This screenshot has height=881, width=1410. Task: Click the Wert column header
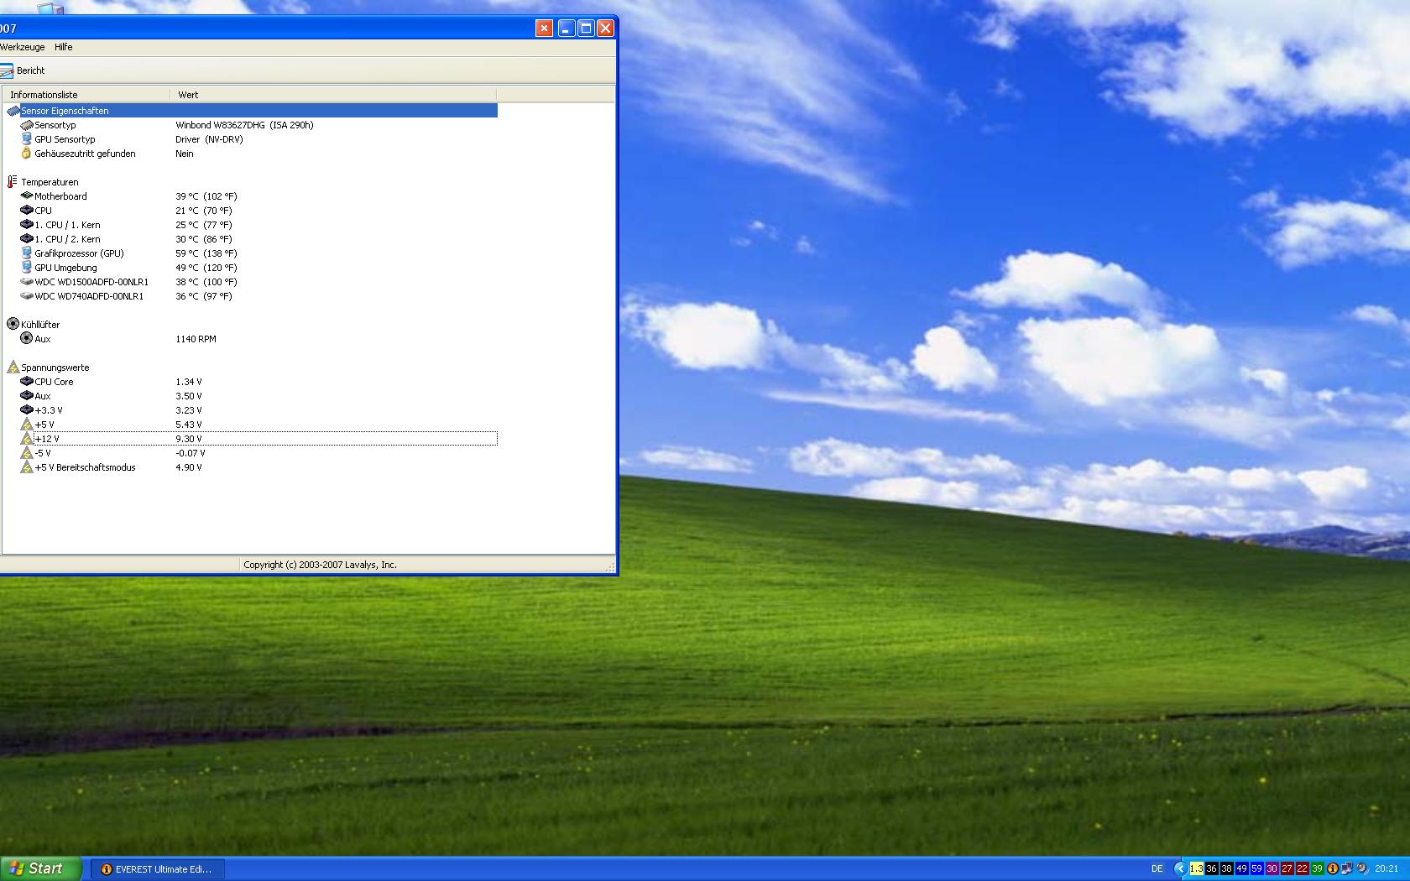(333, 95)
